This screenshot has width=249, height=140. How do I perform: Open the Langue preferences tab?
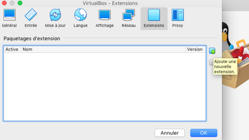pyautogui.click(x=80, y=18)
